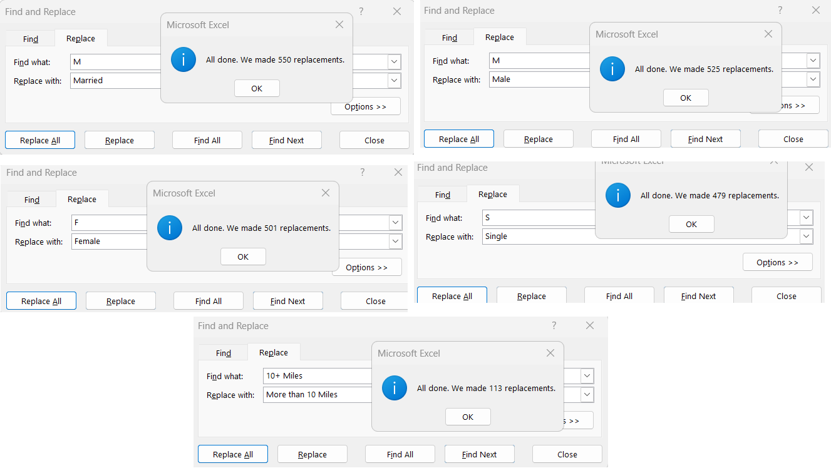This screenshot has height=473, width=831.
Task: Open the Find what dropdown in Married dialog
Action: pyautogui.click(x=393, y=61)
